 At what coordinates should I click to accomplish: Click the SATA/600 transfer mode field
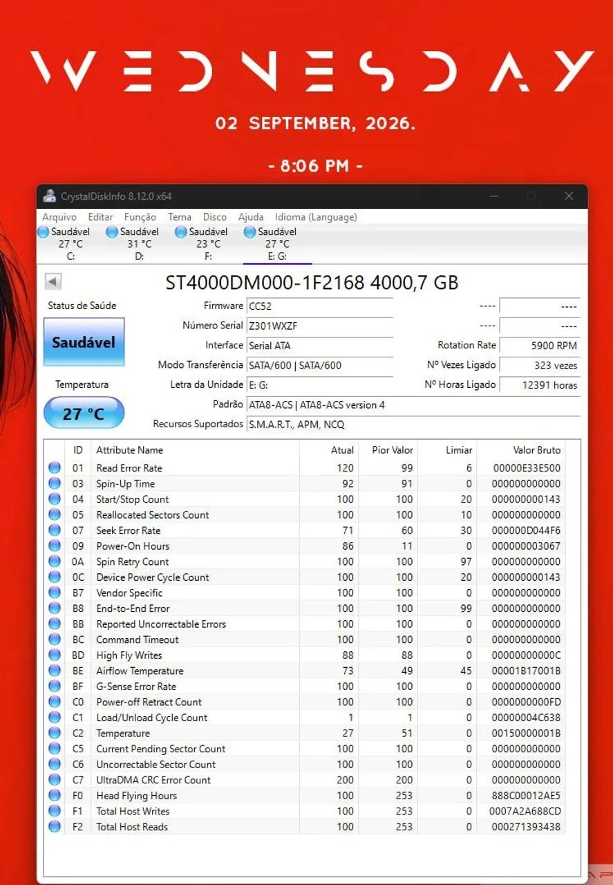[319, 365]
